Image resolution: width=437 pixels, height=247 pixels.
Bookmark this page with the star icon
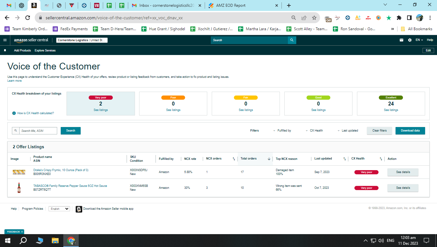pos(314,18)
